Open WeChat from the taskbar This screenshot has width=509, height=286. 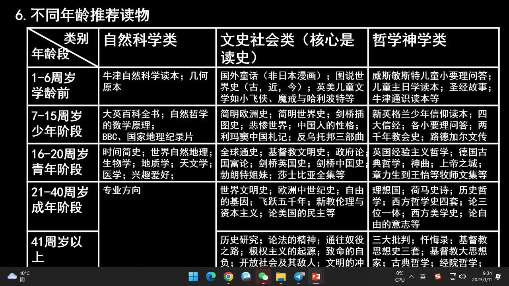point(263,276)
